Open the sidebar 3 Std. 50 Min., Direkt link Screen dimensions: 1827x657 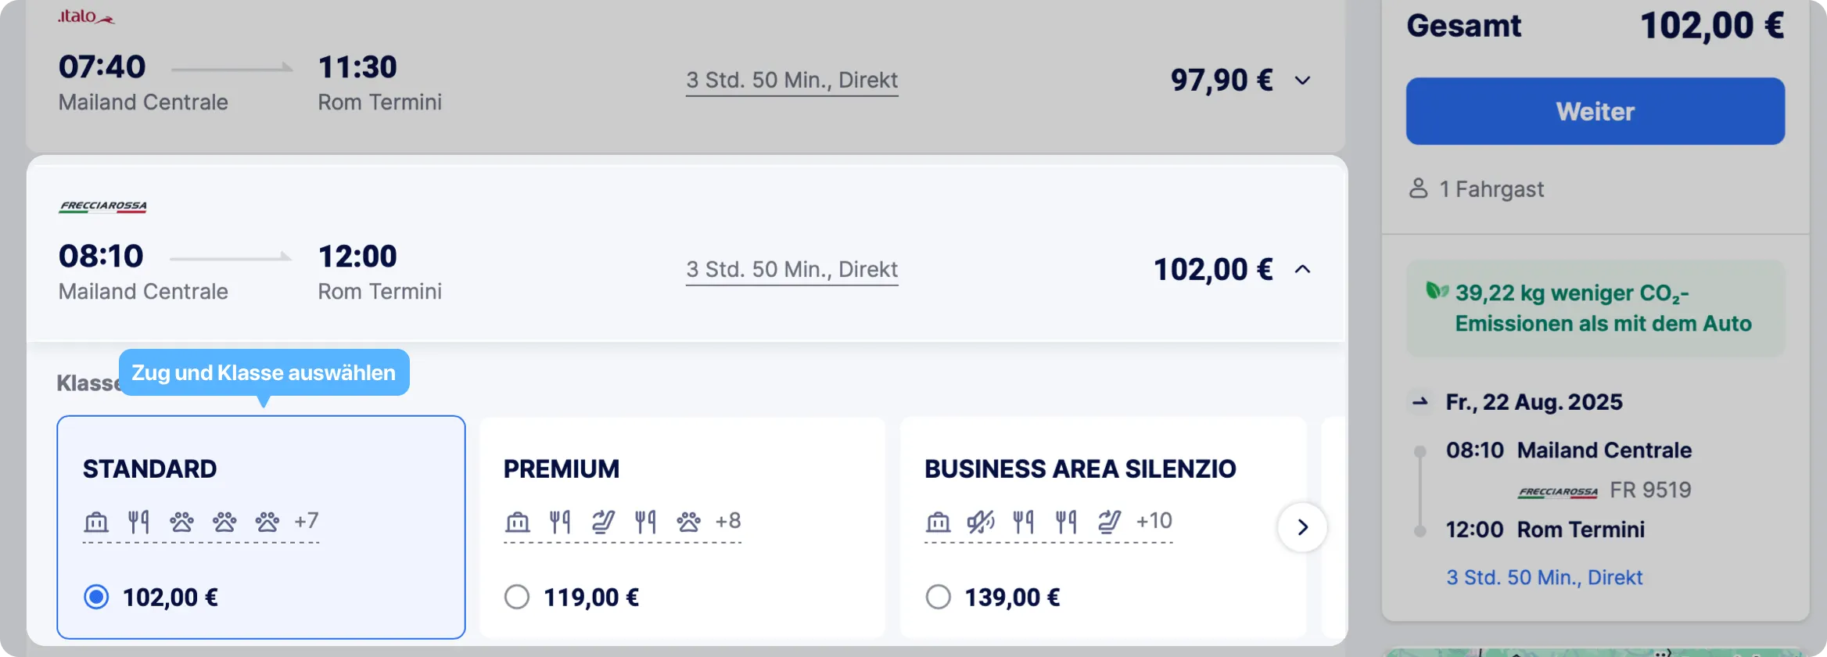pos(1544,577)
